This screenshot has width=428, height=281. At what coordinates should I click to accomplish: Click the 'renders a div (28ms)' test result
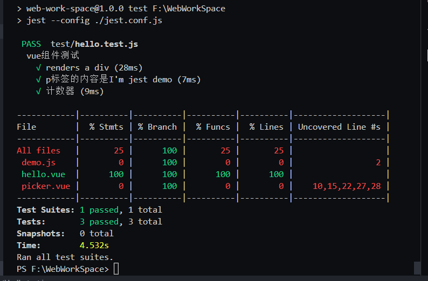(94, 68)
